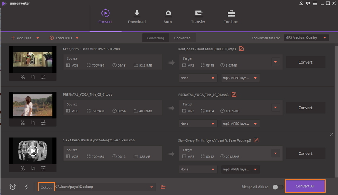Image resolution: width=338 pixels, height=195 pixels.
Task: Open the mp3 MPEG layer dropdown for Kent Jones
Action: pyautogui.click(x=240, y=78)
